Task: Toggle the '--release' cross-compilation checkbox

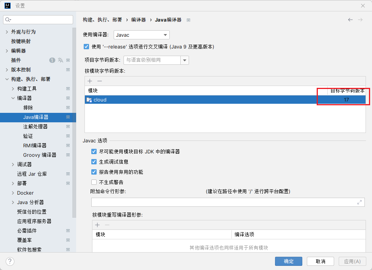Action: [x=86, y=47]
